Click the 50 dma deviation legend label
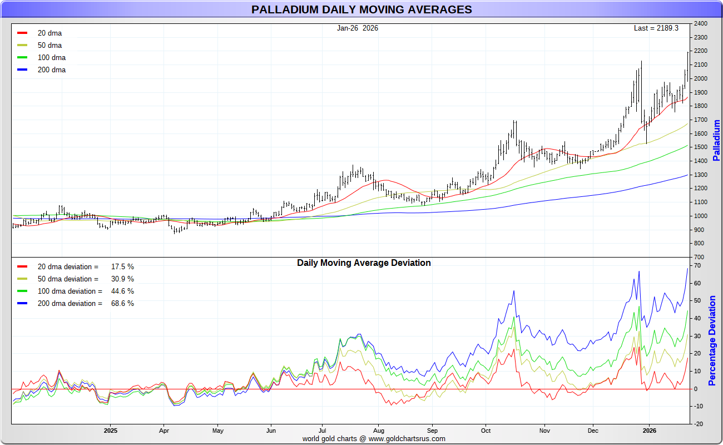This screenshot has height=445, width=723. 68,279
